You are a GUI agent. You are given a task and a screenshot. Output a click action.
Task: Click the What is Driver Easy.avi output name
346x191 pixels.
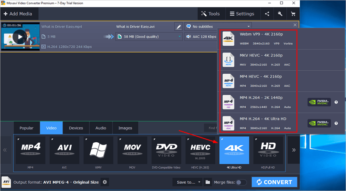pos(135,27)
